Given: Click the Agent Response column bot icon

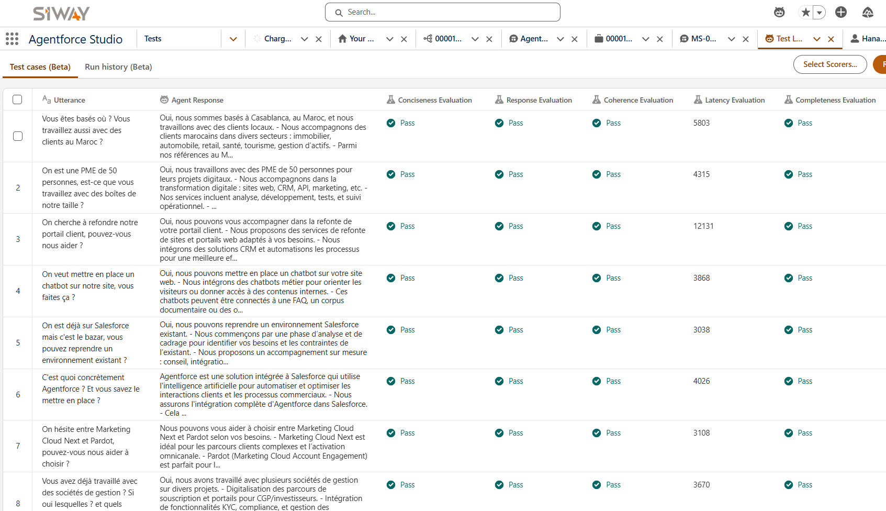Looking at the screenshot, I should pos(164,99).
